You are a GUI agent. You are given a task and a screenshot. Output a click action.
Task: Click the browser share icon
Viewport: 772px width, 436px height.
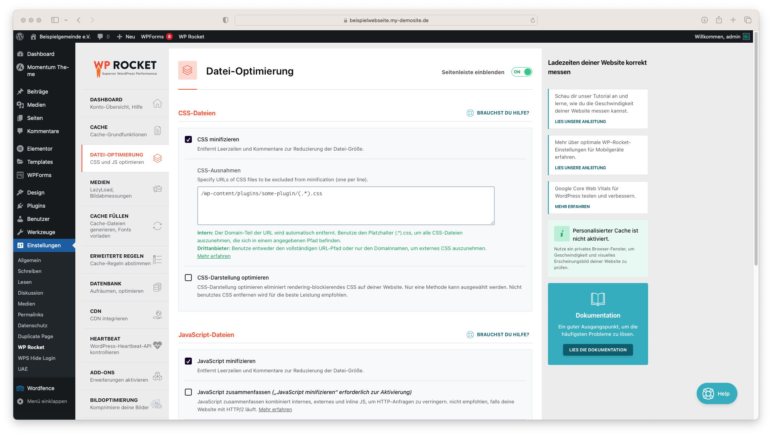(x=719, y=20)
